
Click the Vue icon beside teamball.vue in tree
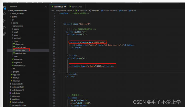14,53
